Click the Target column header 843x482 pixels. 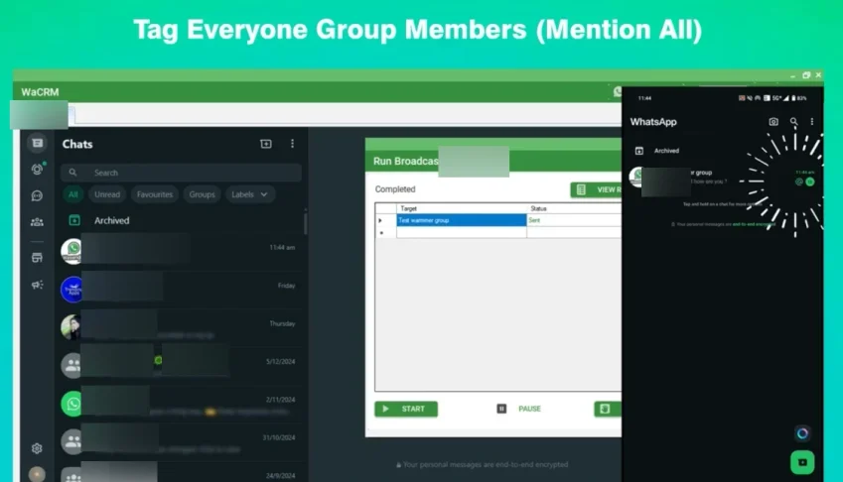pyautogui.click(x=462, y=208)
